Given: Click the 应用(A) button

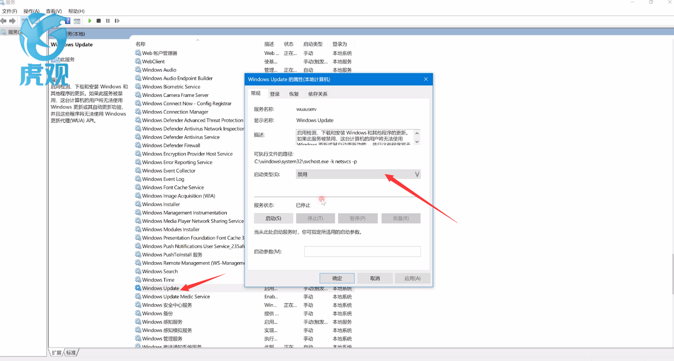Looking at the screenshot, I should click(x=412, y=278).
